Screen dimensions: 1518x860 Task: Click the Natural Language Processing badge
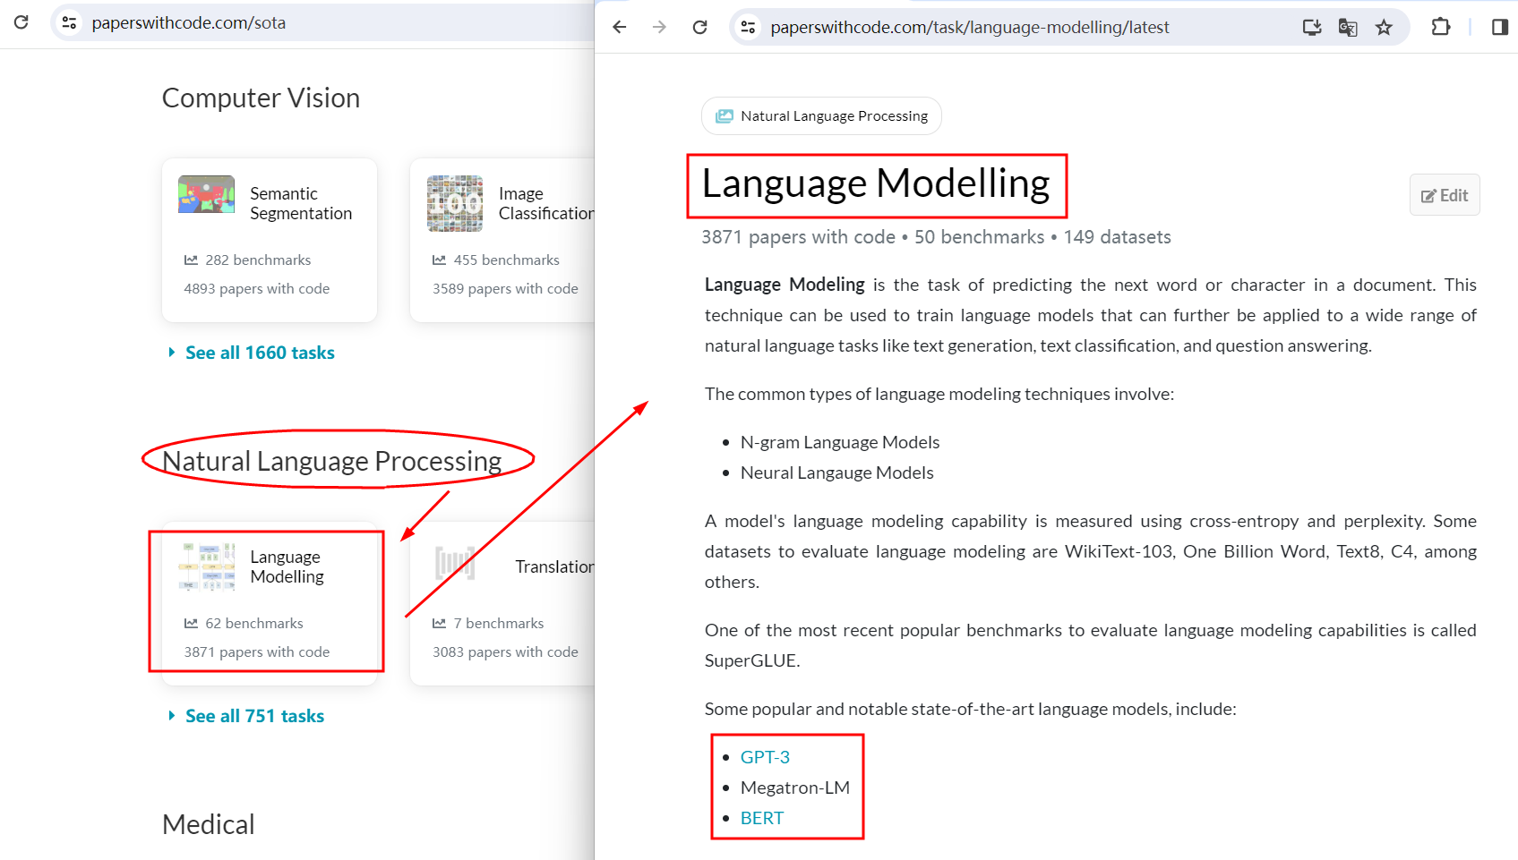coord(821,115)
